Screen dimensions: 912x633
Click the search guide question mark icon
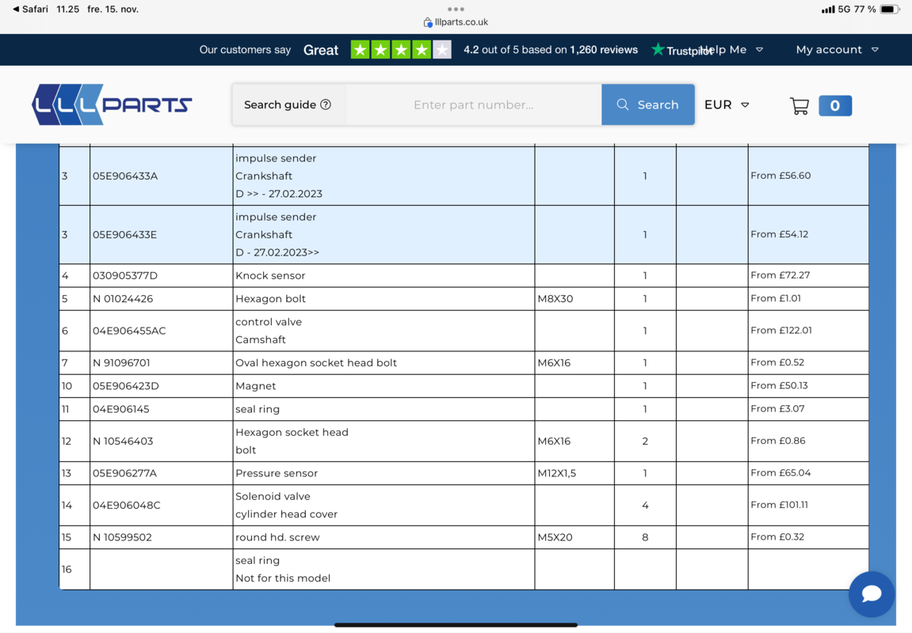(x=326, y=104)
